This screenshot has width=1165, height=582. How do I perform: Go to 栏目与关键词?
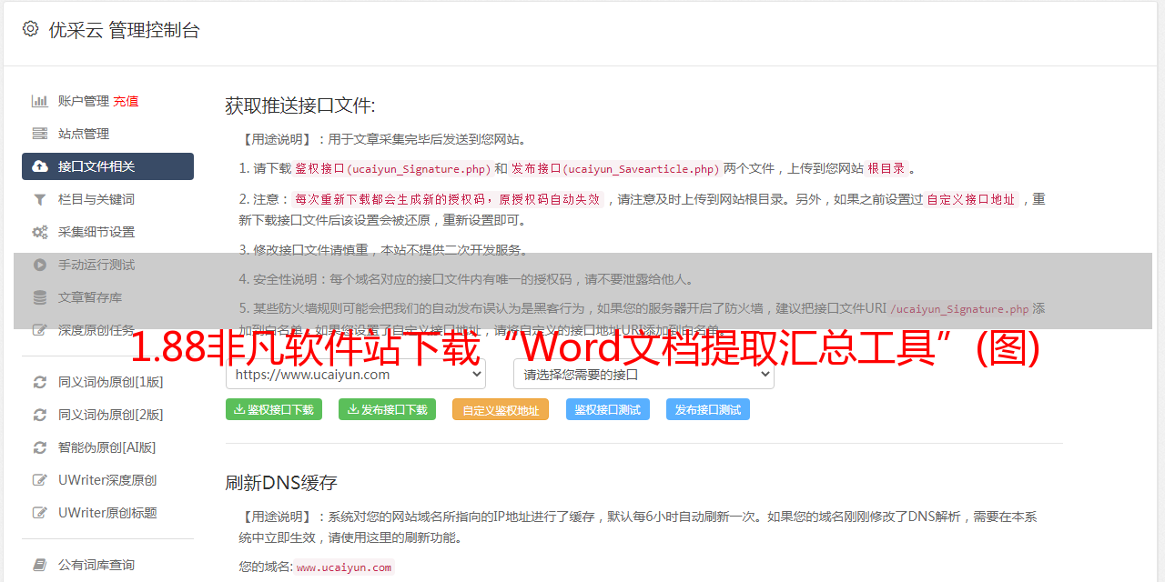[96, 199]
